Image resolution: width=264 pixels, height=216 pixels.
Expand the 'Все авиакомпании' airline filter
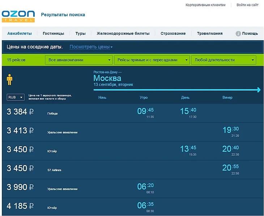pos(78,60)
